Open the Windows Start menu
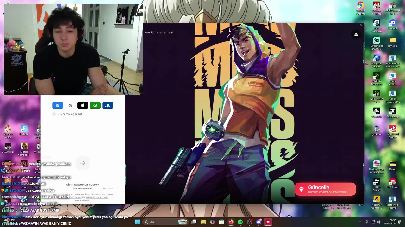Image resolution: width=405 pixels, height=227 pixels. coord(137,222)
